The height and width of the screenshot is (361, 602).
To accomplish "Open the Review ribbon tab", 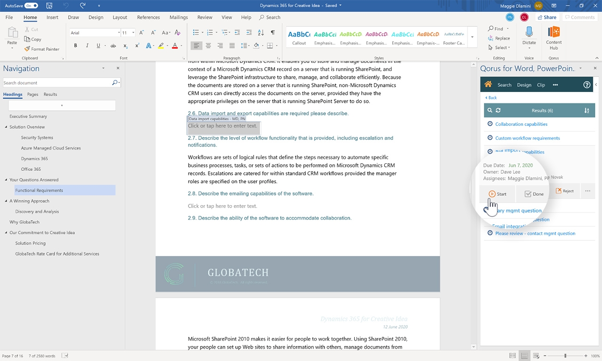I will click(x=205, y=17).
